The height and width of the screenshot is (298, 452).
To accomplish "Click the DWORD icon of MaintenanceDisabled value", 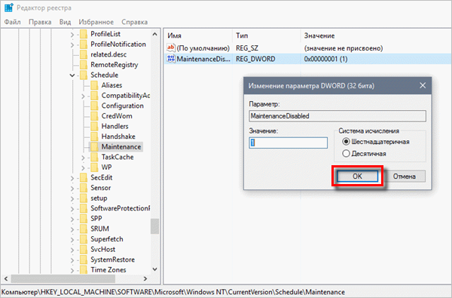I will tap(171, 59).
